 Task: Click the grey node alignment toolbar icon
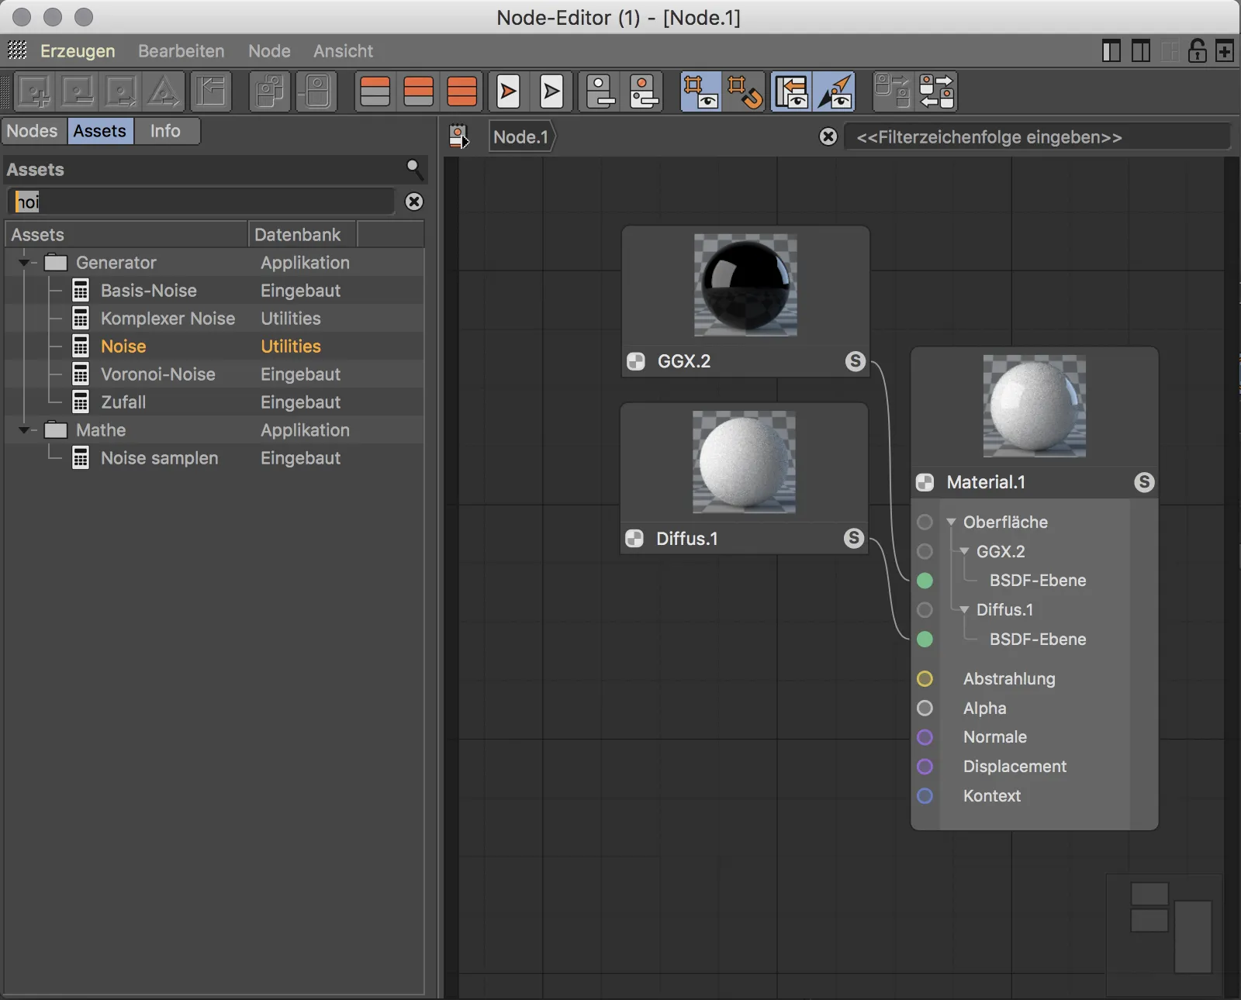tap(601, 92)
